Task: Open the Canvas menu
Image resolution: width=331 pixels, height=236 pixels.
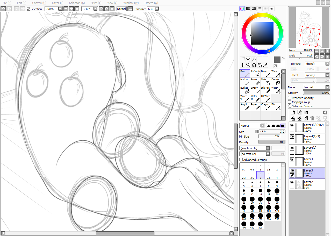Action: point(39,3)
